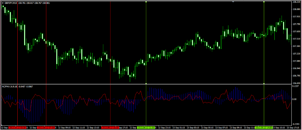This screenshot has height=130, width=302.
Task: Click the -0.2393 indicator scale minimum
Action: click(296, 124)
